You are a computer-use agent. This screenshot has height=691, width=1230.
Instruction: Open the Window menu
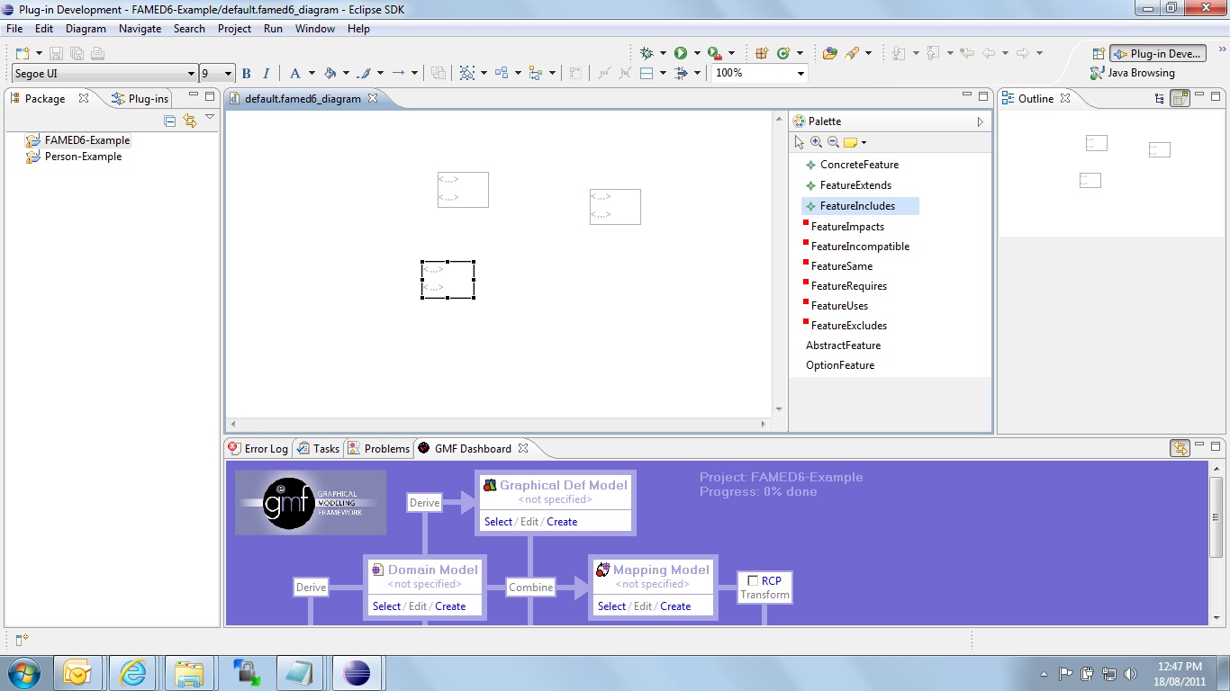click(x=315, y=29)
